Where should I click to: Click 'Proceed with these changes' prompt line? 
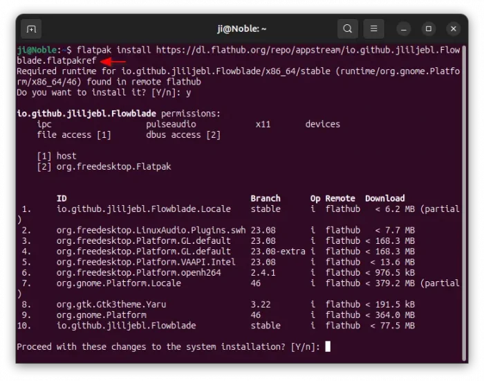[168, 346]
